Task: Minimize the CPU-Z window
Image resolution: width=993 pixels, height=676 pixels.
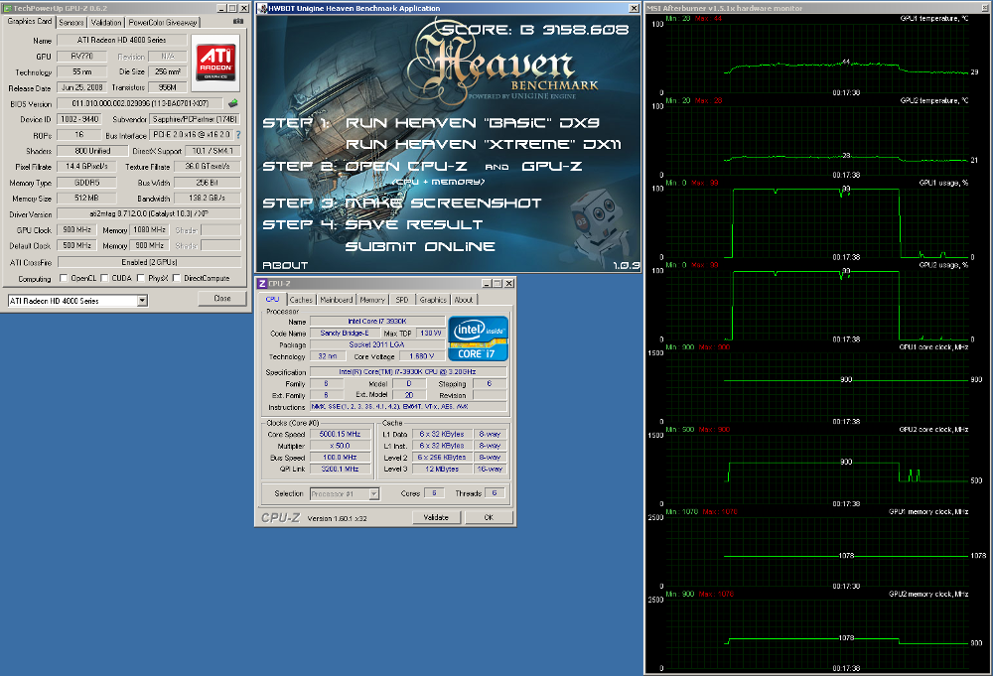Action: (x=487, y=284)
